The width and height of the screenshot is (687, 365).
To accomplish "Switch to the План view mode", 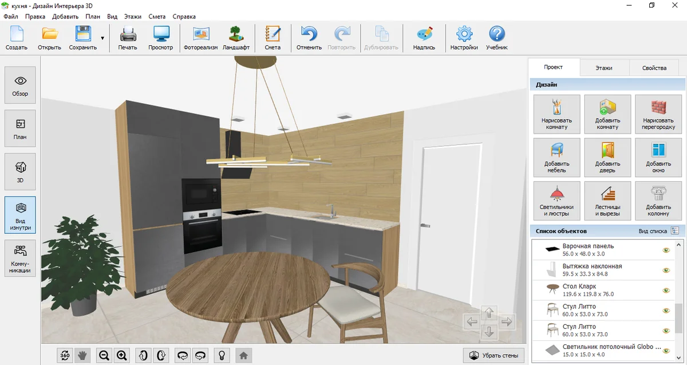I will click(20, 129).
